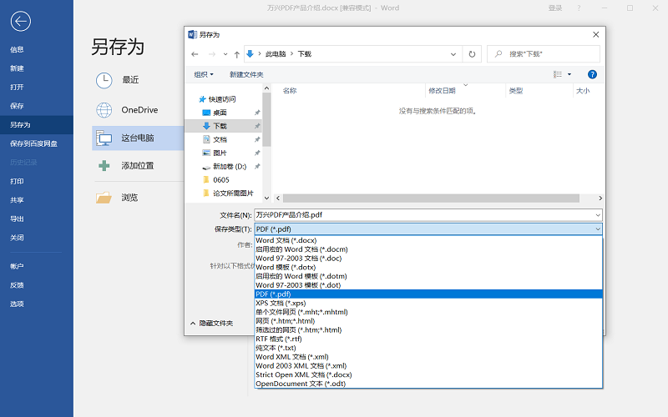Choose Word 2003 XML document
The image size is (668, 417).
428,365
